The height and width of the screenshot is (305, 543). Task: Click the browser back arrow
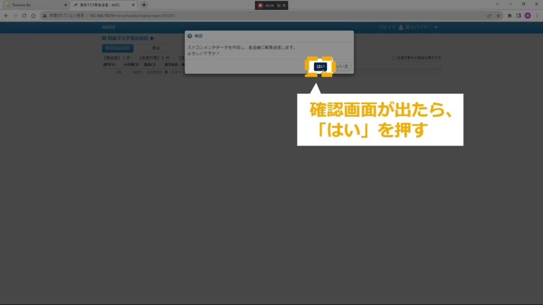coord(6,16)
